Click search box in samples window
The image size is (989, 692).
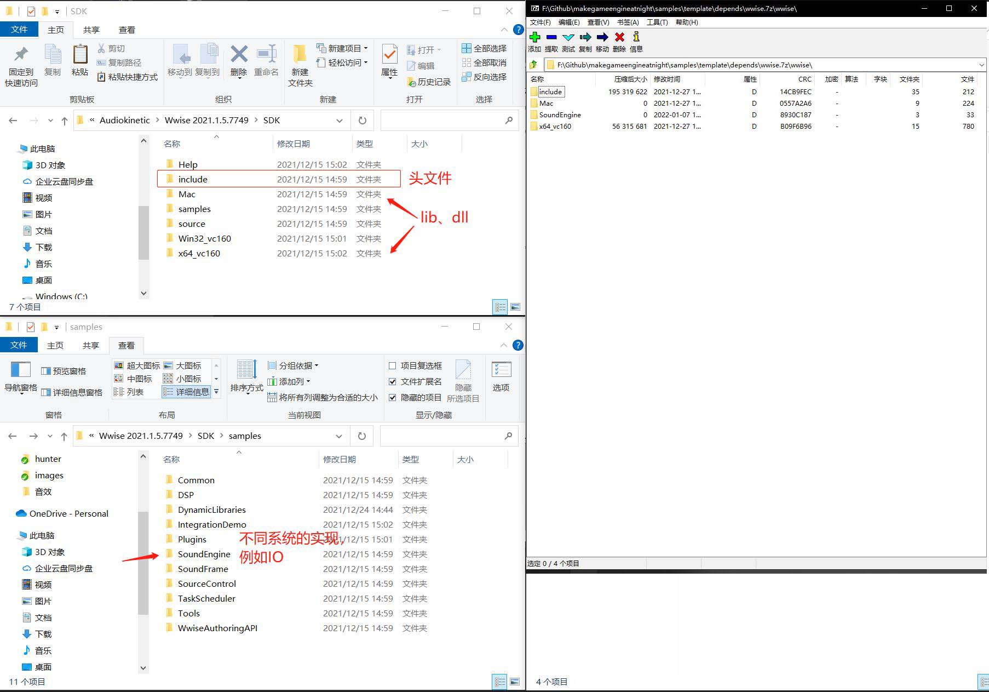pos(449,436)
